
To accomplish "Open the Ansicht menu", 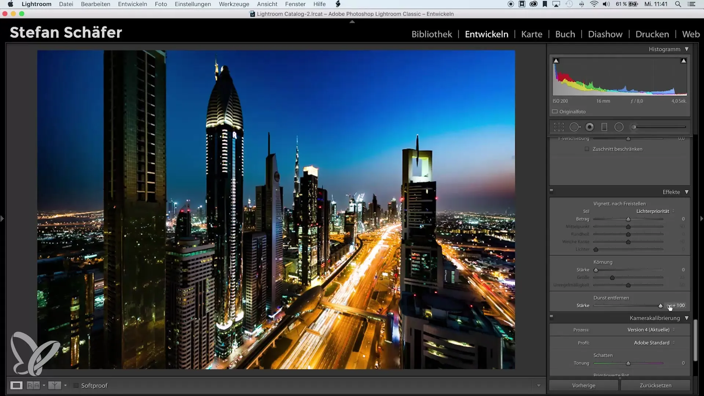I will 267,4.
